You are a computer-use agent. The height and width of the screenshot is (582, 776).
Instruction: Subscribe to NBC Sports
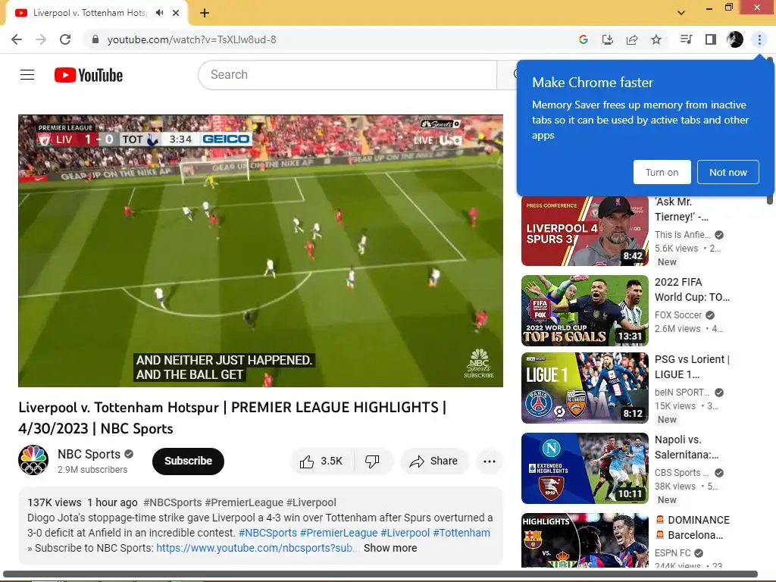pyautogui.click(x=188, y=462)
